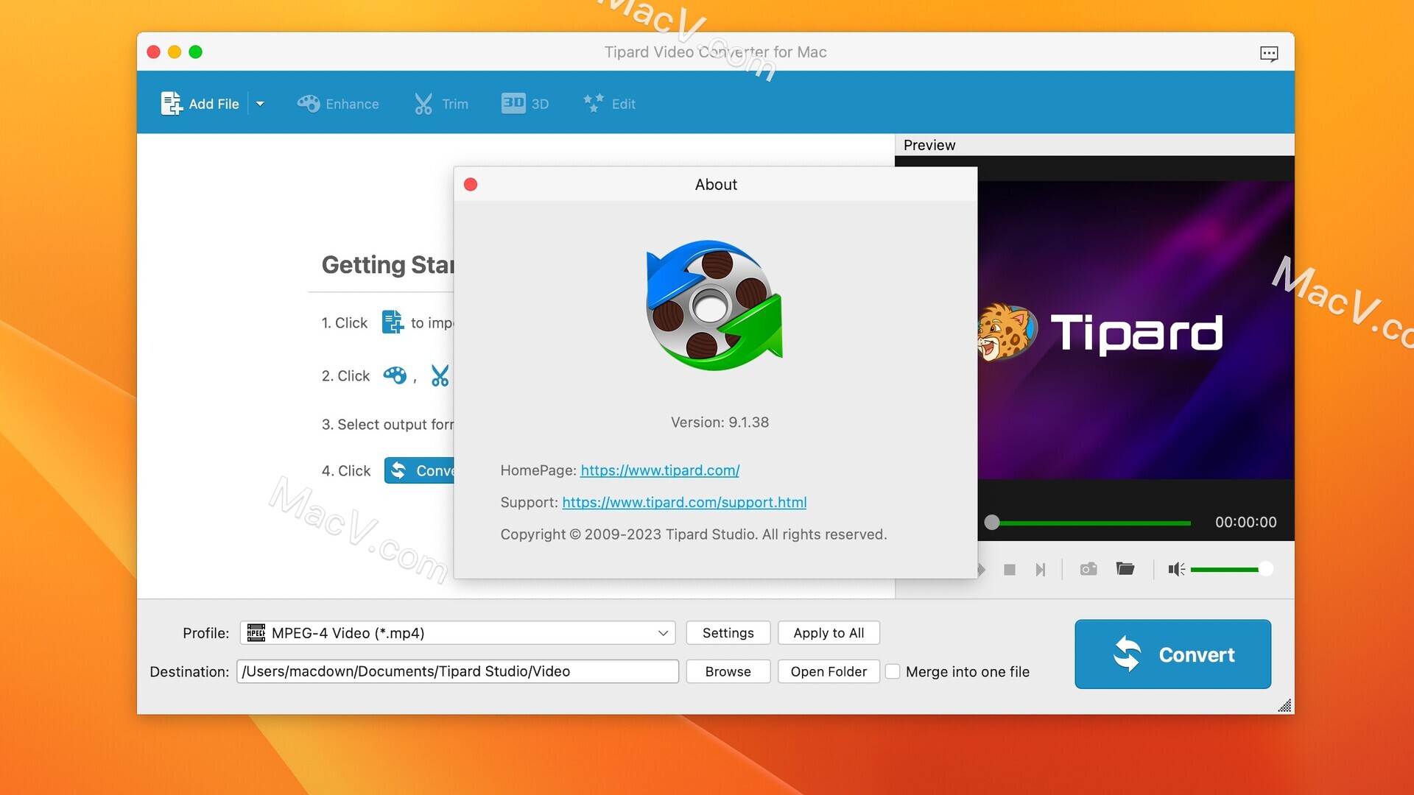The height and width of the screenshot is (795, 1414).
Task: Click the Tipard homepage link
Action: (659, 470)
